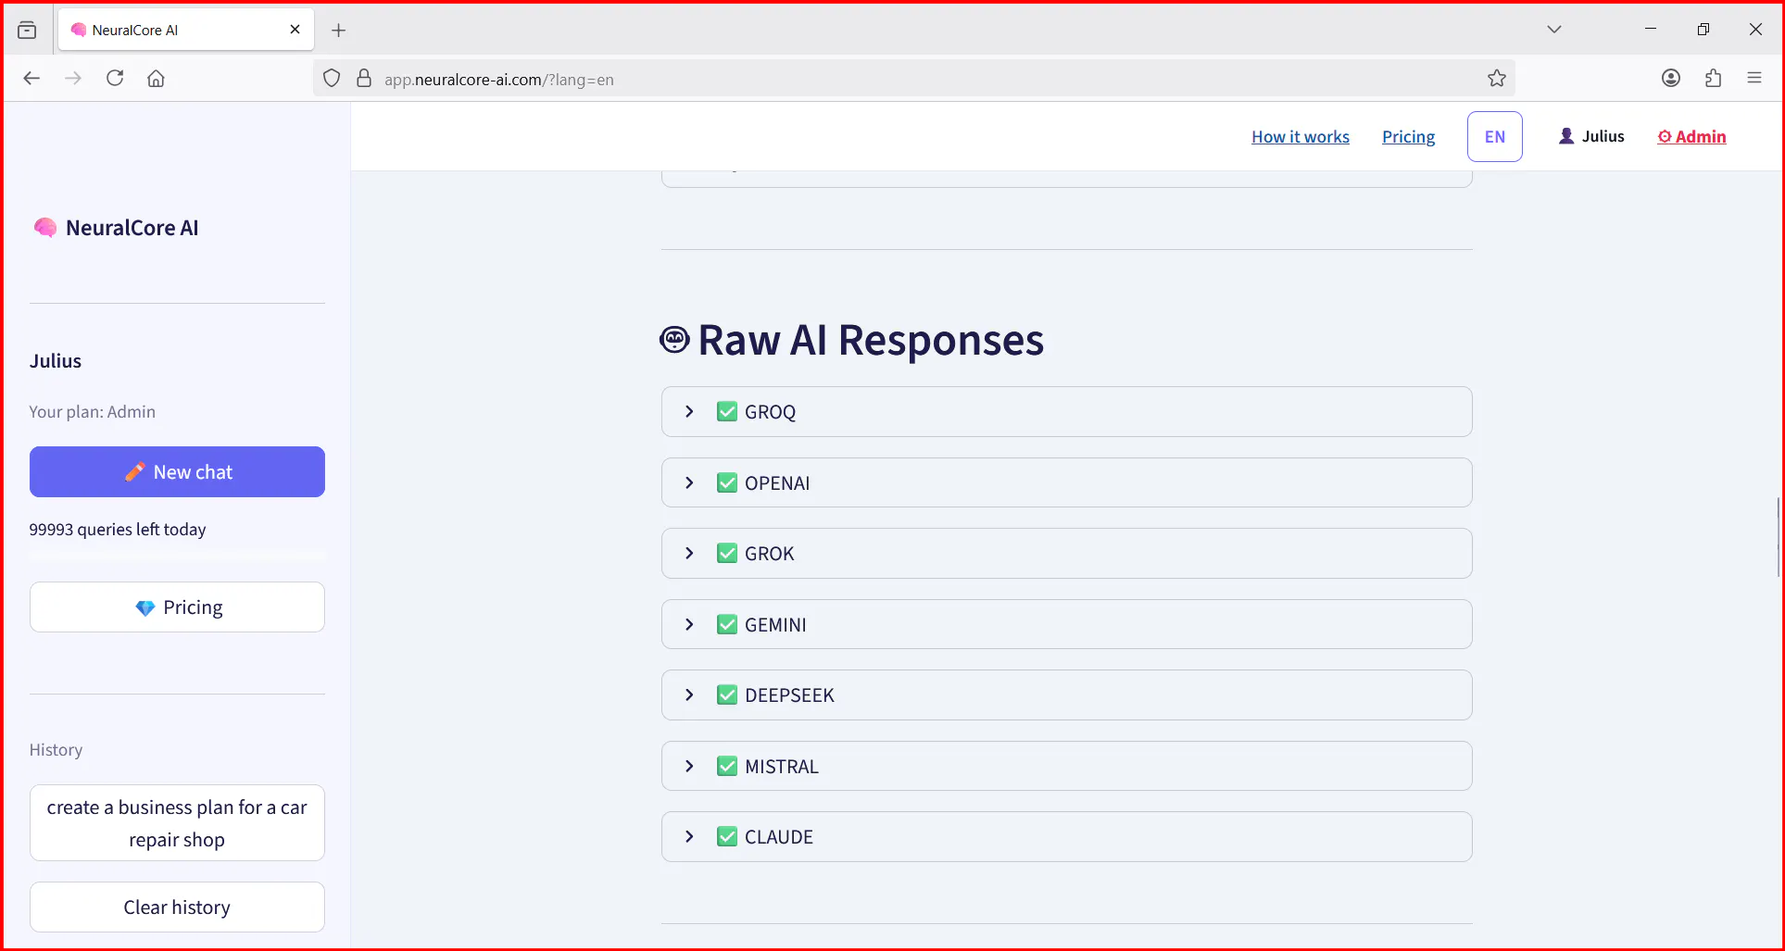Open the recent tabs view icon
This screenshot has width=1785, height=951.
[27, 31]
